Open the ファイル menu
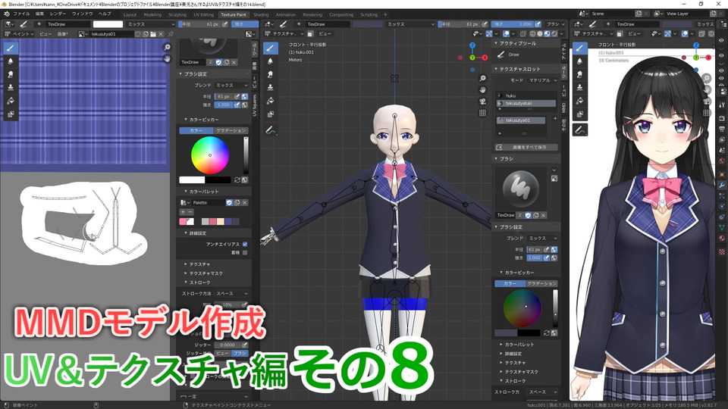 [x=21, y=14]
